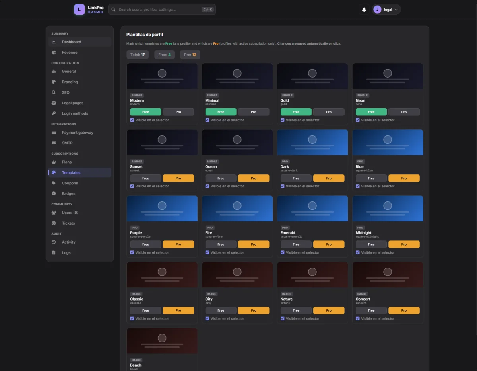477x371 pixels.
Task: Click the SEO magnifier icon
Action: pos(54,92)
